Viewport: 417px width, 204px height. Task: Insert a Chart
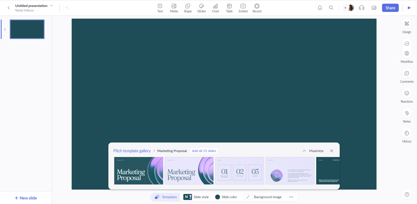[x=215, y=8]
